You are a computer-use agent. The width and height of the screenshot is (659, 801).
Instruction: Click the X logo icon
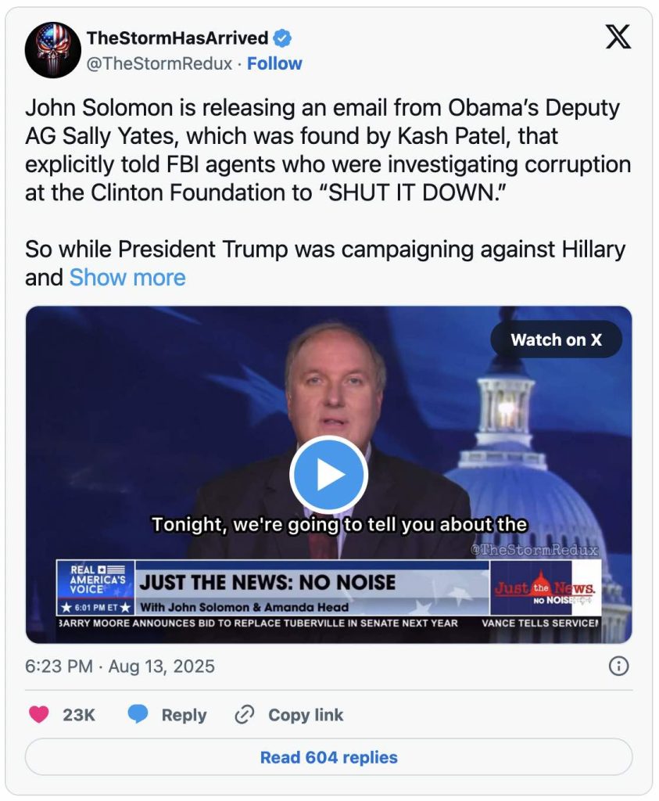tap(618, 37)
